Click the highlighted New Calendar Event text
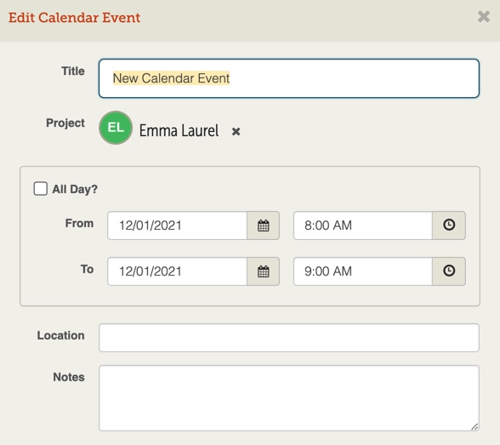500x445 pixels. point(171,78)
